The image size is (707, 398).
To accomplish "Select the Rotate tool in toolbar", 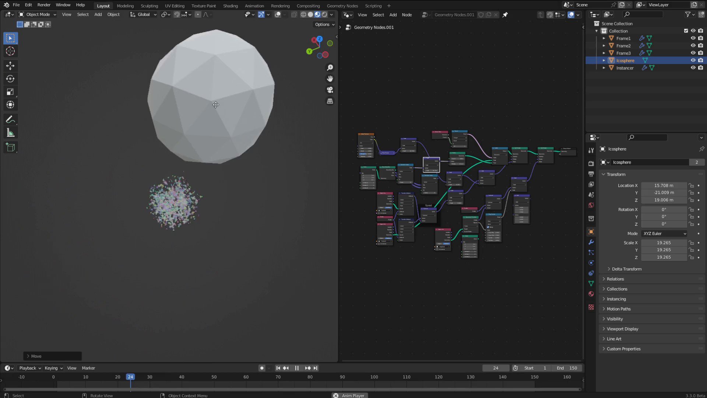I will tap(10, 79).
